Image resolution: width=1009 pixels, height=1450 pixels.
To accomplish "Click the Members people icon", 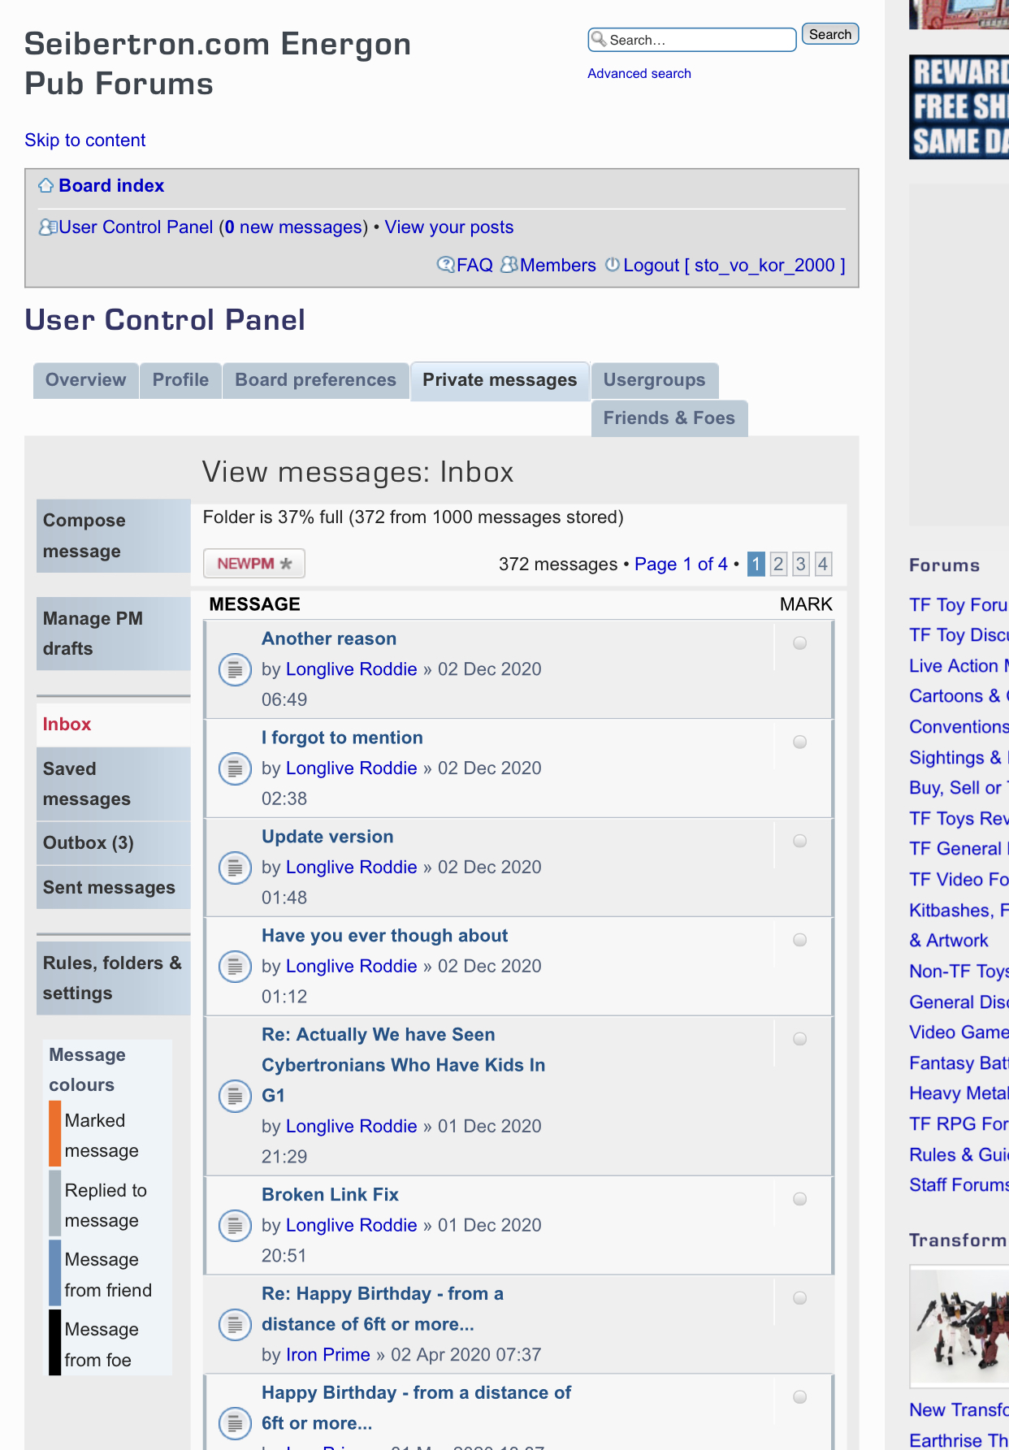I will (509, 265).
